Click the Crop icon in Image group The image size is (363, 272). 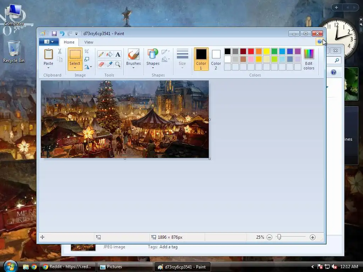click(87, 51)
